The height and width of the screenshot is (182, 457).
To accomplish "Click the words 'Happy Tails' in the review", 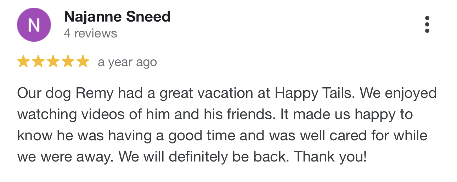I will pyautogui.click(x=316, y=94).
